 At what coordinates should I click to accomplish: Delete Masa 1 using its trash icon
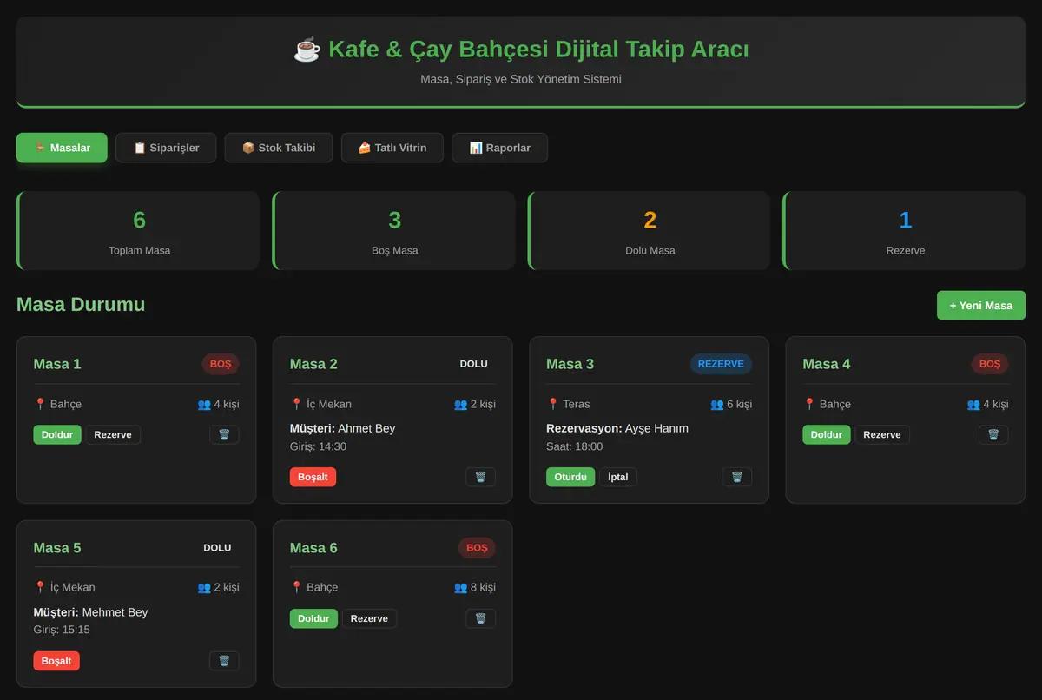point(224,434)
